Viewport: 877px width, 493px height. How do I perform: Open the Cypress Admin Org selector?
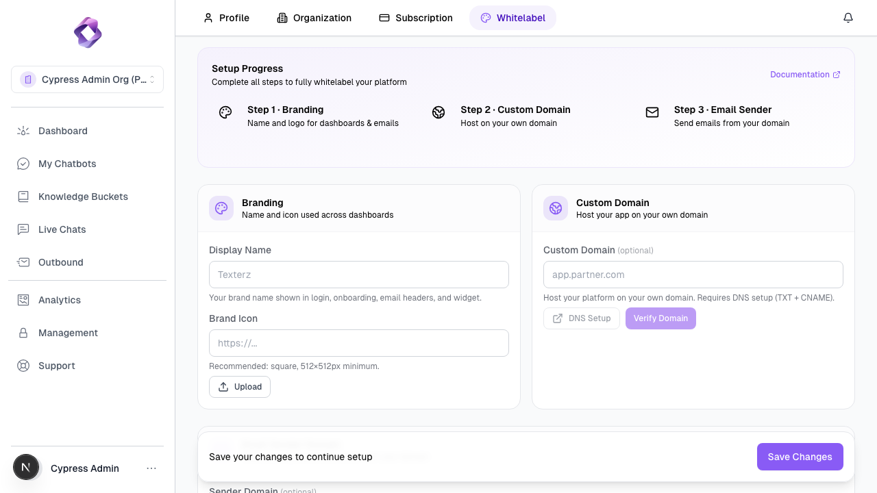point(87,79)
